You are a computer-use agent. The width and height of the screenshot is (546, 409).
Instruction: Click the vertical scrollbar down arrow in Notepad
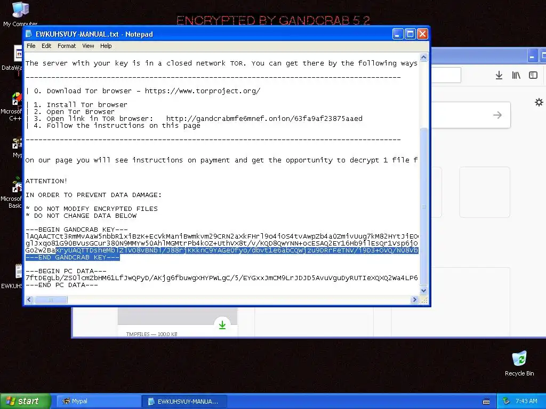click(x=424, y=290)
